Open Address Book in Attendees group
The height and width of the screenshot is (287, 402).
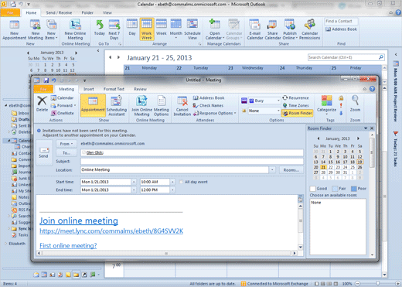click(x=209, y=97)
